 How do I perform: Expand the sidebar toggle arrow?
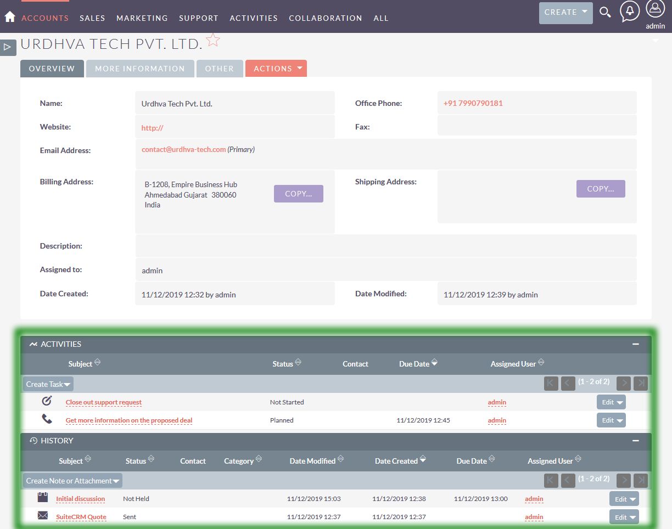[x=8, y=47]
